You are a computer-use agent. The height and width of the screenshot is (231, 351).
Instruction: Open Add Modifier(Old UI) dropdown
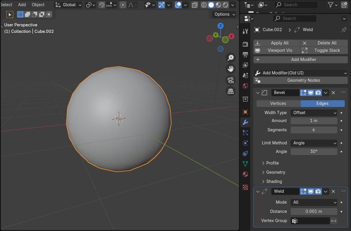(x=301, y=73)
